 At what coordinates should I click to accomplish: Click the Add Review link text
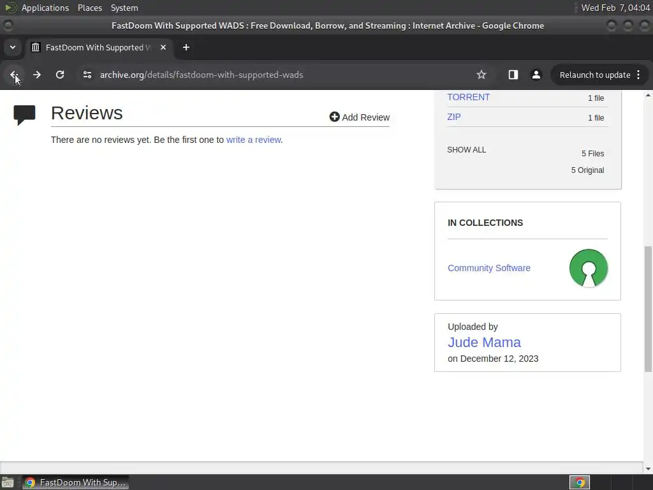(x=365, y=117)
